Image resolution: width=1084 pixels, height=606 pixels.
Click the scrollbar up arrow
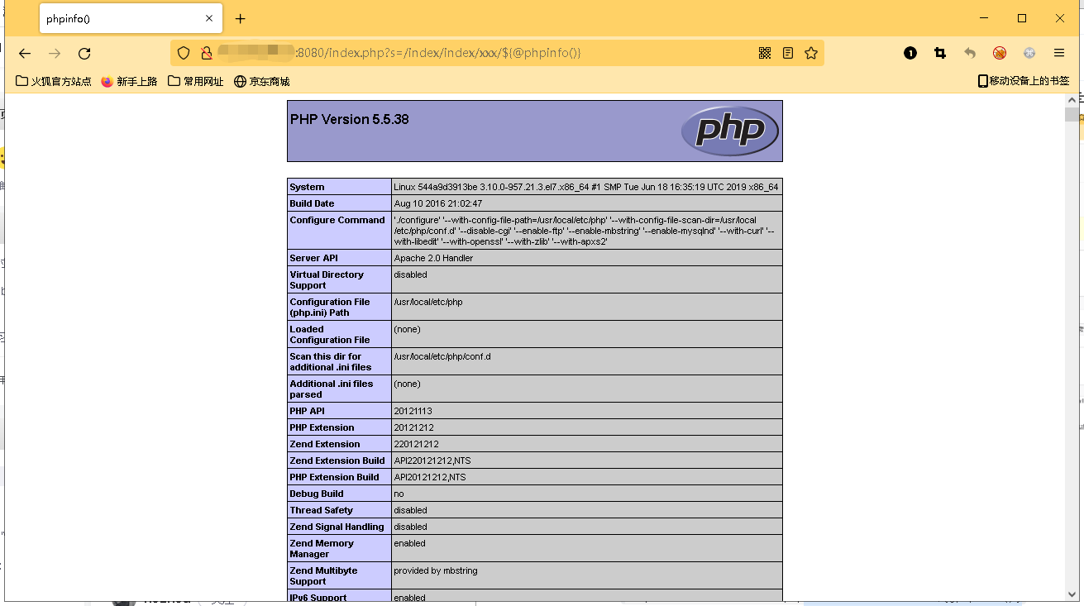(x=1072, y=101)
